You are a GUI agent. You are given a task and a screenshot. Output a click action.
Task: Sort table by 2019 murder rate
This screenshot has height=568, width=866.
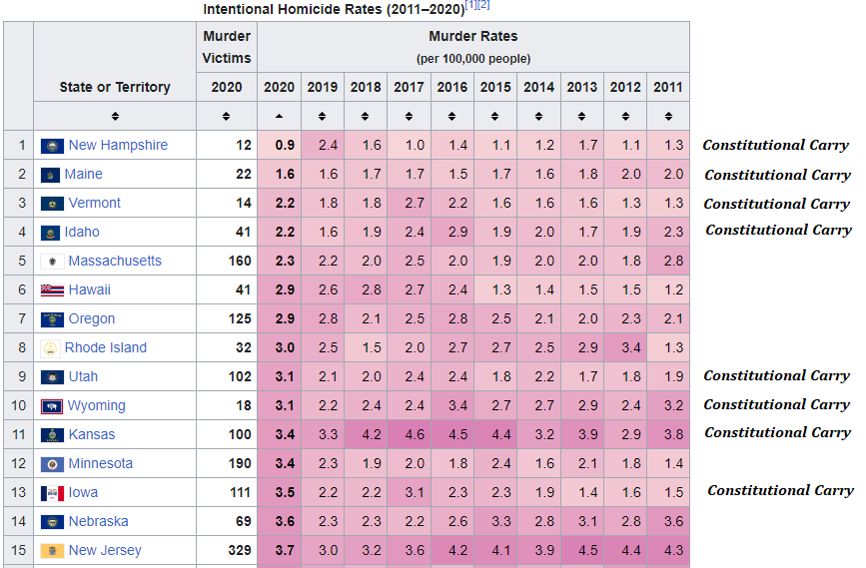[x=322, y=116]
